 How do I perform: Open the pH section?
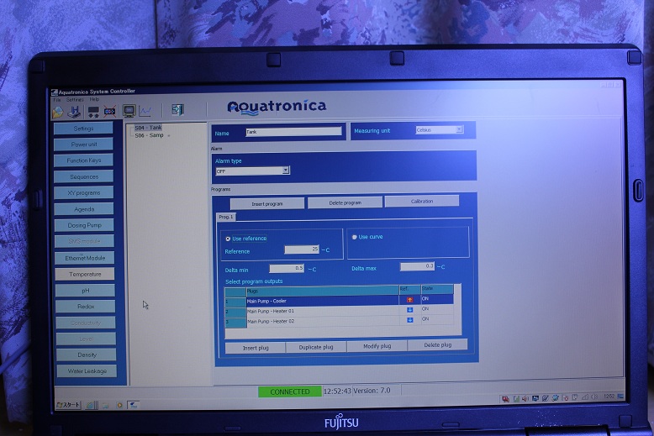pyautogui.click(x=85, y=291)
